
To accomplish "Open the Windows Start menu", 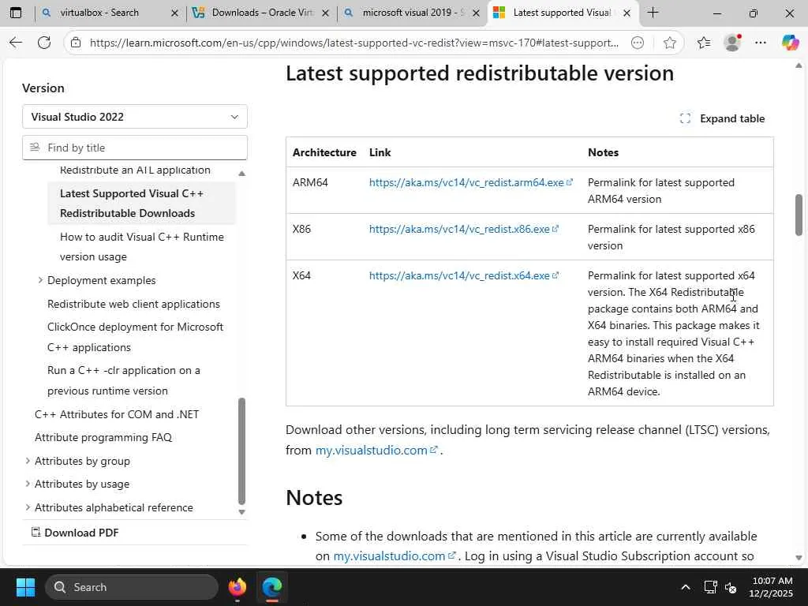I will click(x=25, y=587).
